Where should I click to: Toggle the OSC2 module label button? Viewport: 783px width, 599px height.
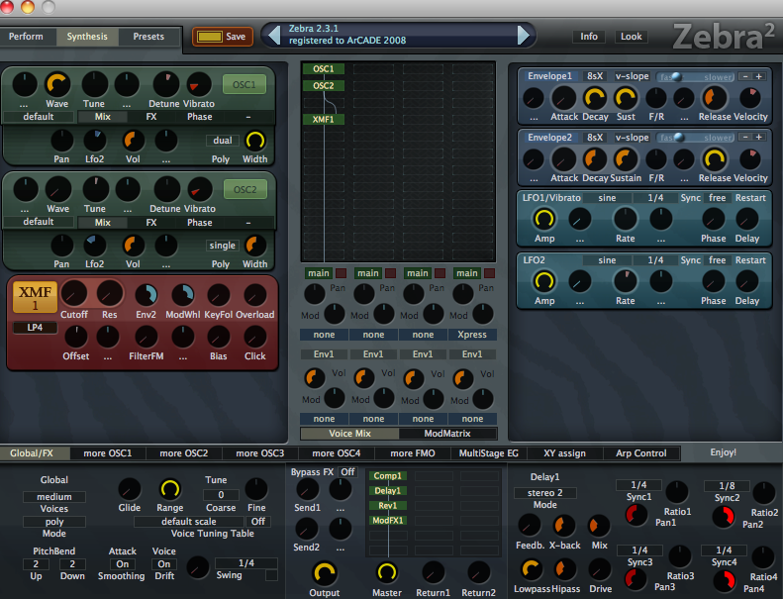pyautogui.click(x=245, y=189)
